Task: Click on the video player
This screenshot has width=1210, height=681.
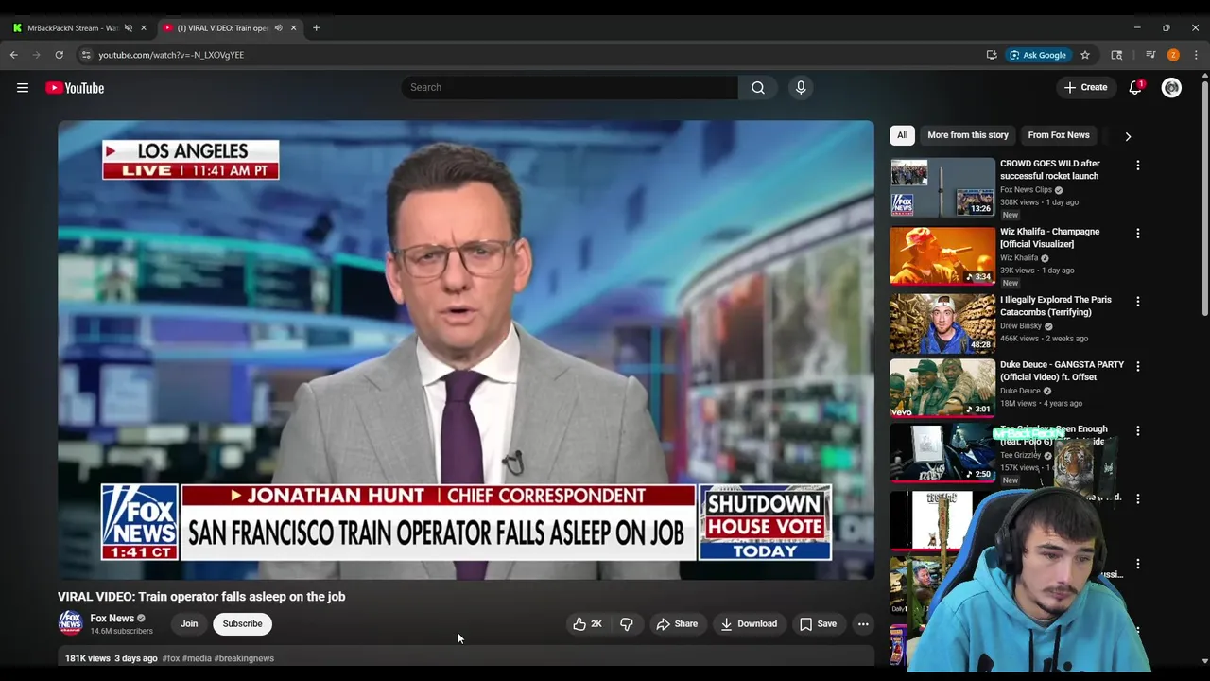Action: 466,350
